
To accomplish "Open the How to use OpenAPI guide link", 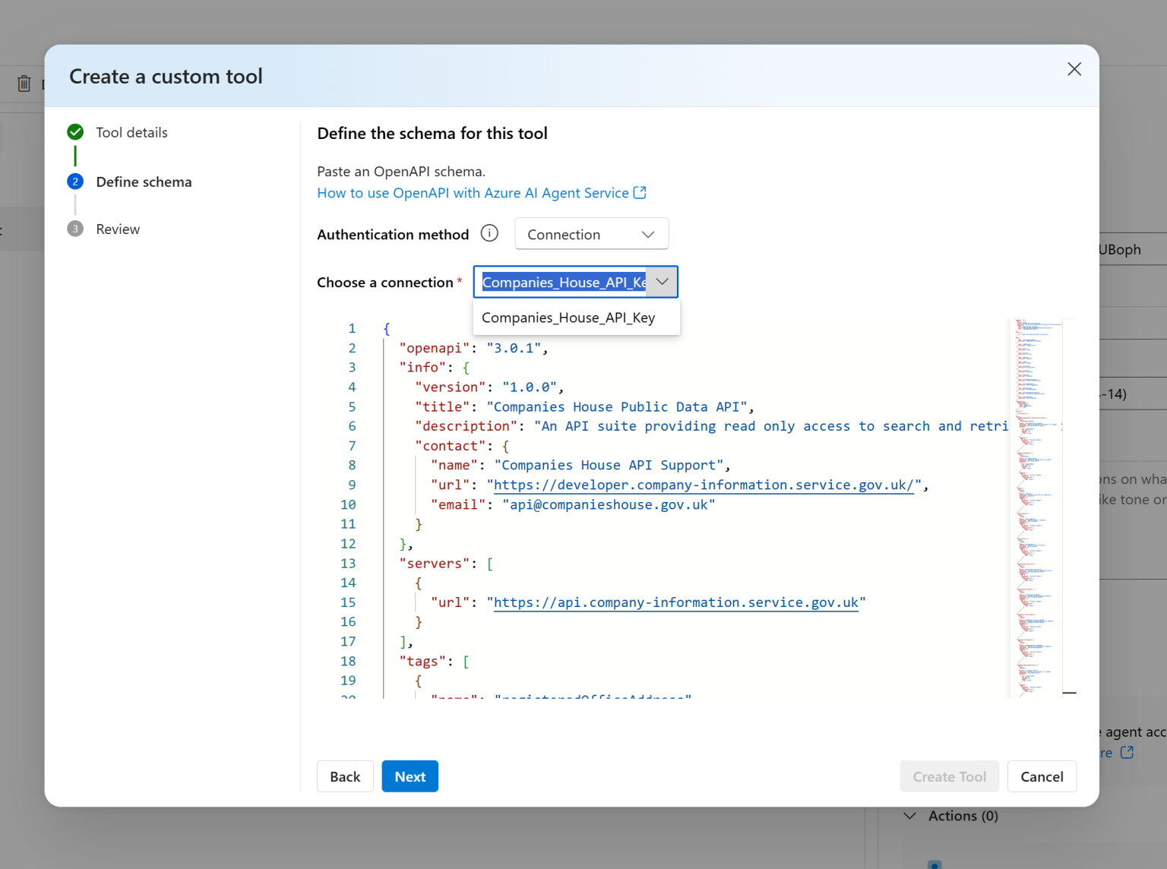I will (471, 192).
